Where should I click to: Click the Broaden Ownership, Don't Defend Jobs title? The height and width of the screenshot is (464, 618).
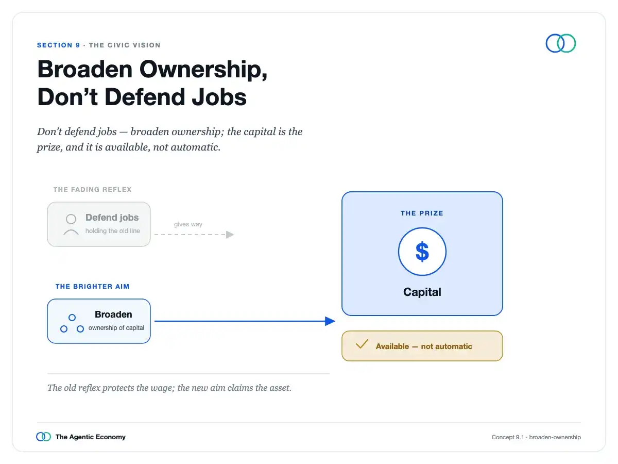click(x=152, y=83)
